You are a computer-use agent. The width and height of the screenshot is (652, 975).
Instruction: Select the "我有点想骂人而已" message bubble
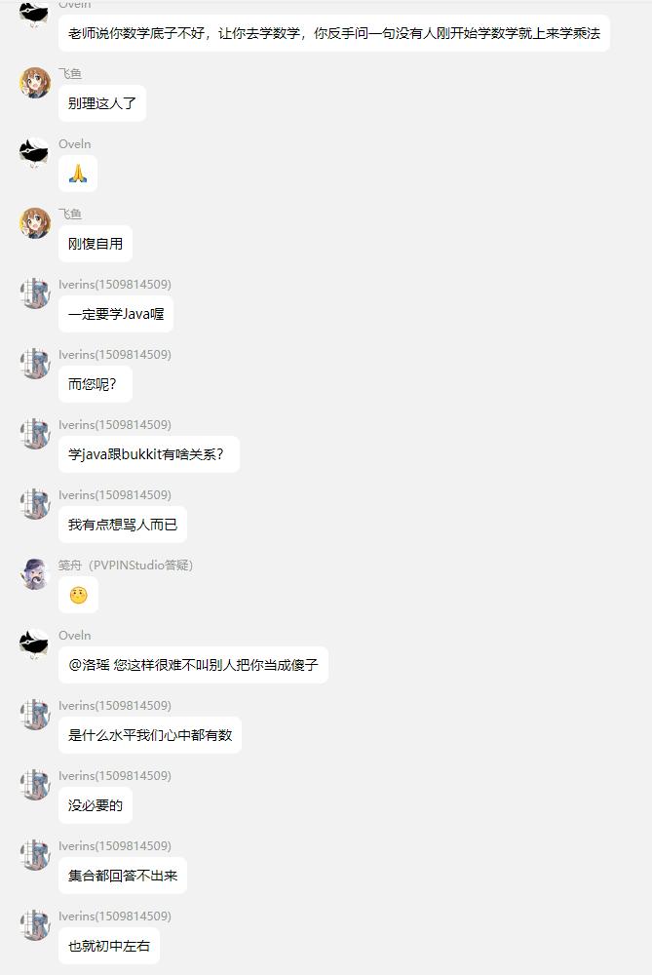coord(123,525)
